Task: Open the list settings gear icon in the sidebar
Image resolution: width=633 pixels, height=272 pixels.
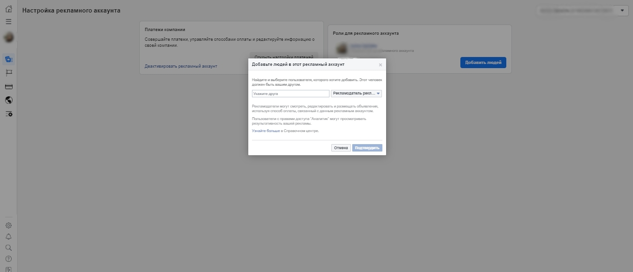Action: tap(8, 114)
